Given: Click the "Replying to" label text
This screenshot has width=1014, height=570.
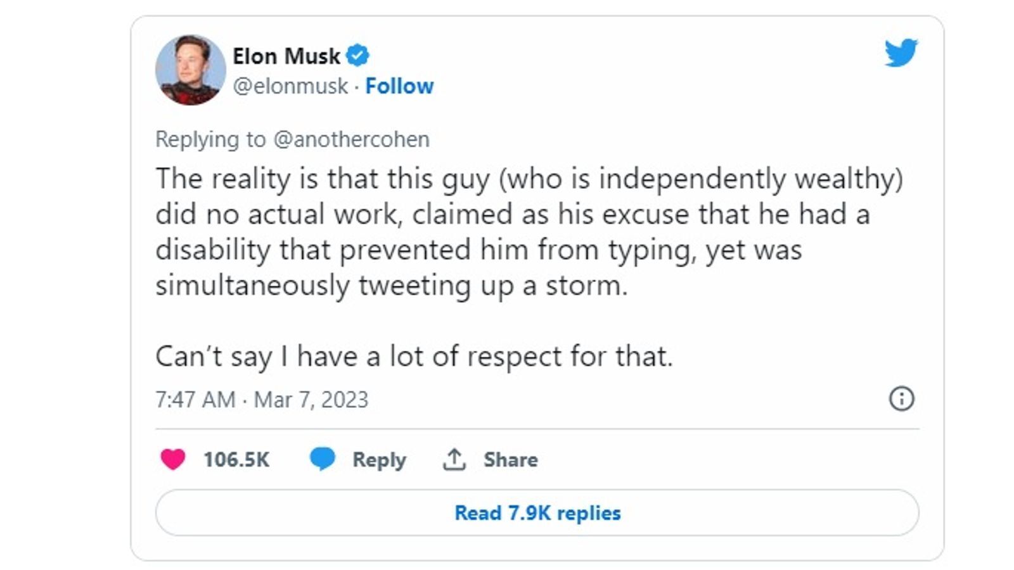Looking at the screenshot, I should click(x=210, y=139).
